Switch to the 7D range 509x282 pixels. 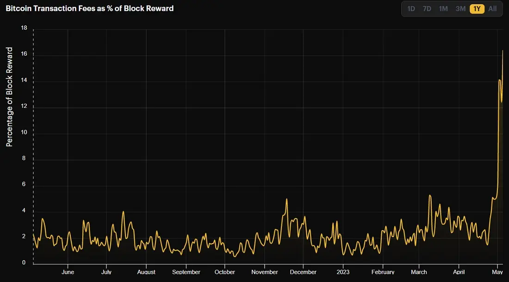point(427,9)
